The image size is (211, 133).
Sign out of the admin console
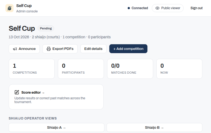[x=196, y=8]
